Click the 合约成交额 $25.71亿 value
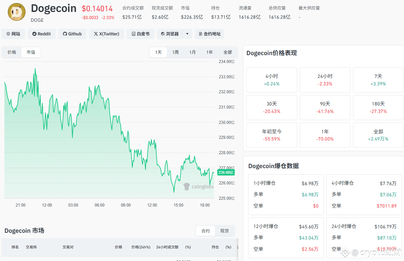Viewport: 404px width, 261px height. [132, 17]
